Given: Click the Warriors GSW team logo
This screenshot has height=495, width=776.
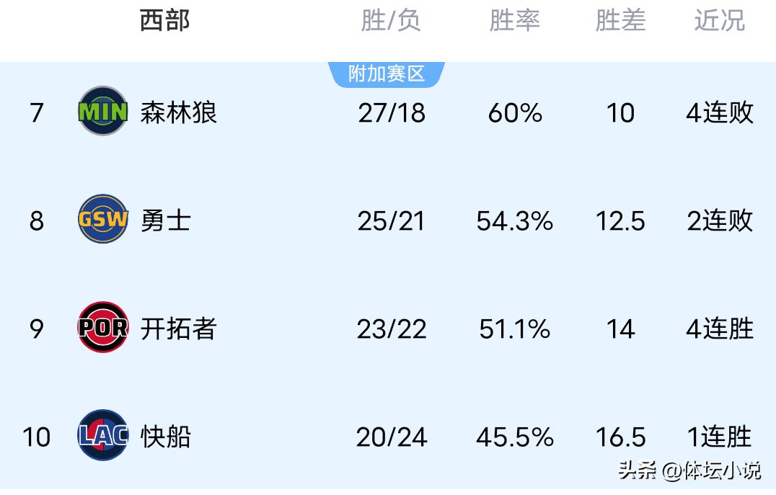Looking at the screenshot, I should point(102,220).
